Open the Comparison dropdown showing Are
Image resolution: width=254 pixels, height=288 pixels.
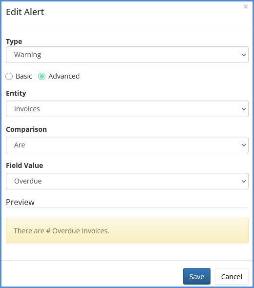[x=127, y=145]
